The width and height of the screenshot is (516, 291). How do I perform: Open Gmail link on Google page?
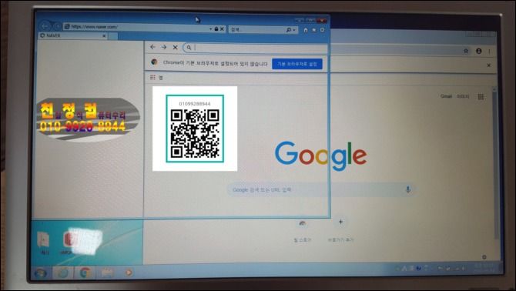pyautogui.click(x=446, y=96)
